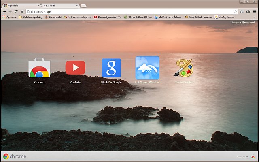
Task: Launch the Full Screen Weather app
Action: pyautogui.click(x=147, y=68)
